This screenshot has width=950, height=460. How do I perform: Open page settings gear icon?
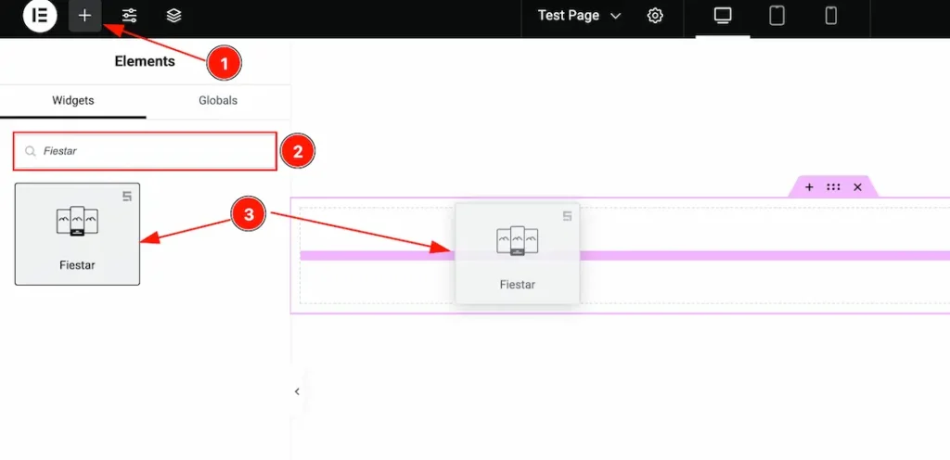coord(655,16)
